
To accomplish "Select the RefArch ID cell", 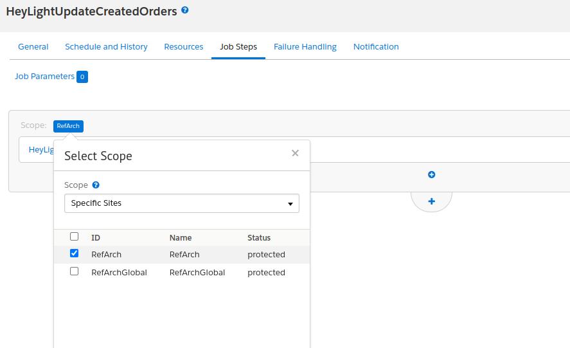I will click(106, 255).
